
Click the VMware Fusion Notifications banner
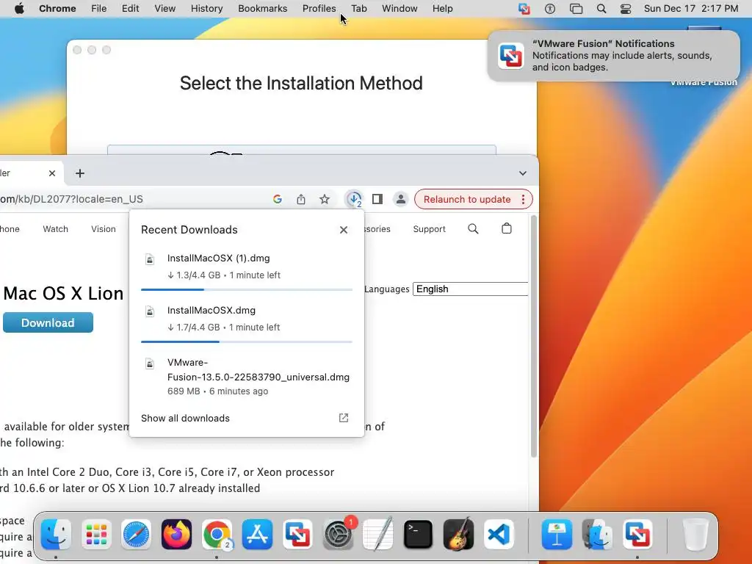pos(613,56)
